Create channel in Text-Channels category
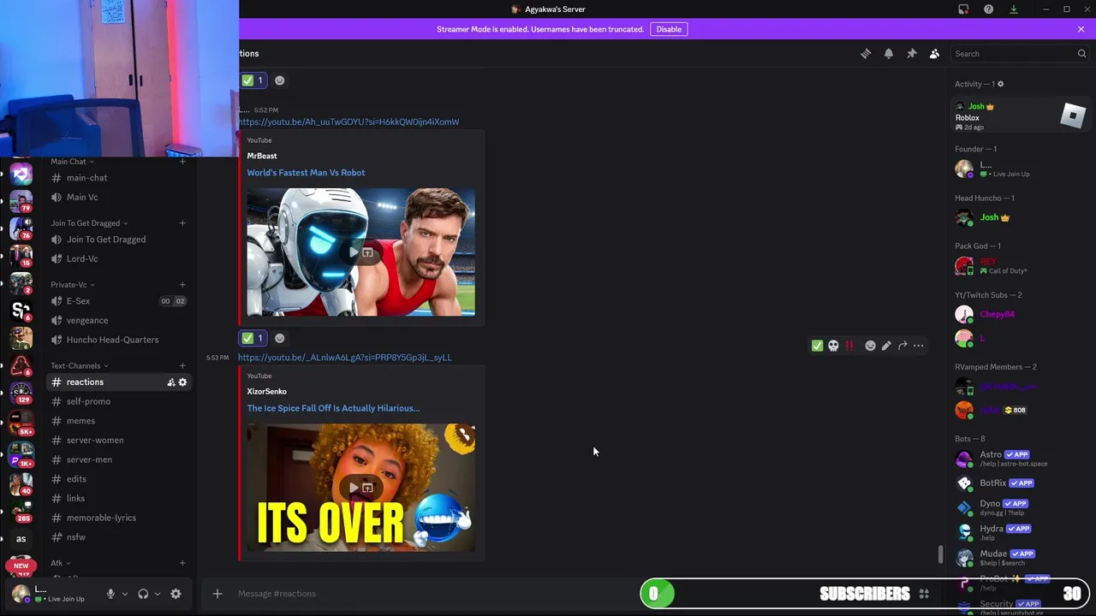Screen dimensions: 1096x616 pyautogui.click(x=182, y=366)
